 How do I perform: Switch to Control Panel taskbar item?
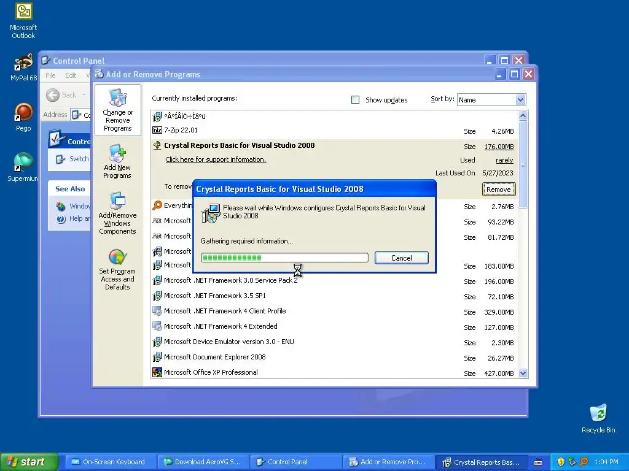295,462
